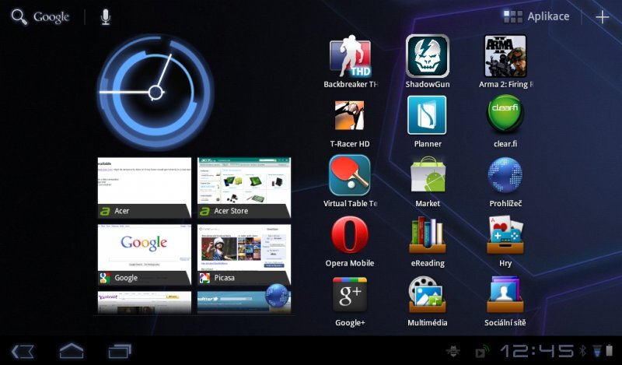Start voice search with microphone icon
The height and width of the screenshot is (365, 622).
[x=105, y=17]
